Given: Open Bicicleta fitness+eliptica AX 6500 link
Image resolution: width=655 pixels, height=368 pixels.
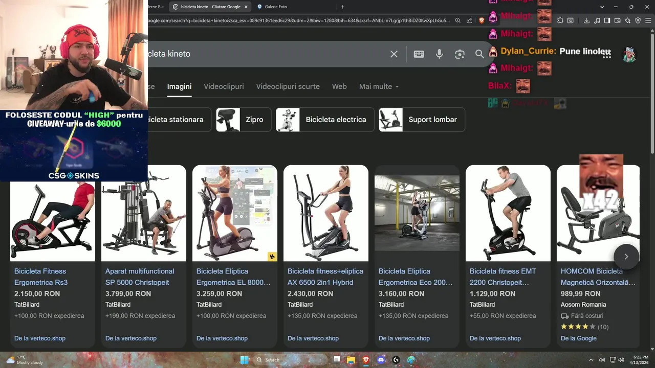Looking at the screenshot, I should 325,277.
